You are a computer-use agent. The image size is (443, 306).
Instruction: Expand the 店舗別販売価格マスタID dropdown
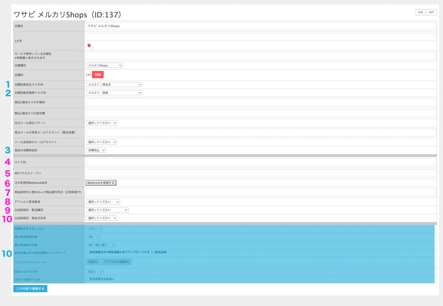tap(114, 93)
